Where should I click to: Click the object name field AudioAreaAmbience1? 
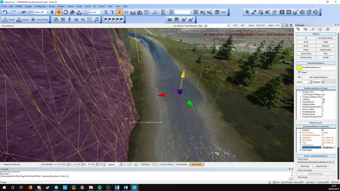(x=319, y=68)
